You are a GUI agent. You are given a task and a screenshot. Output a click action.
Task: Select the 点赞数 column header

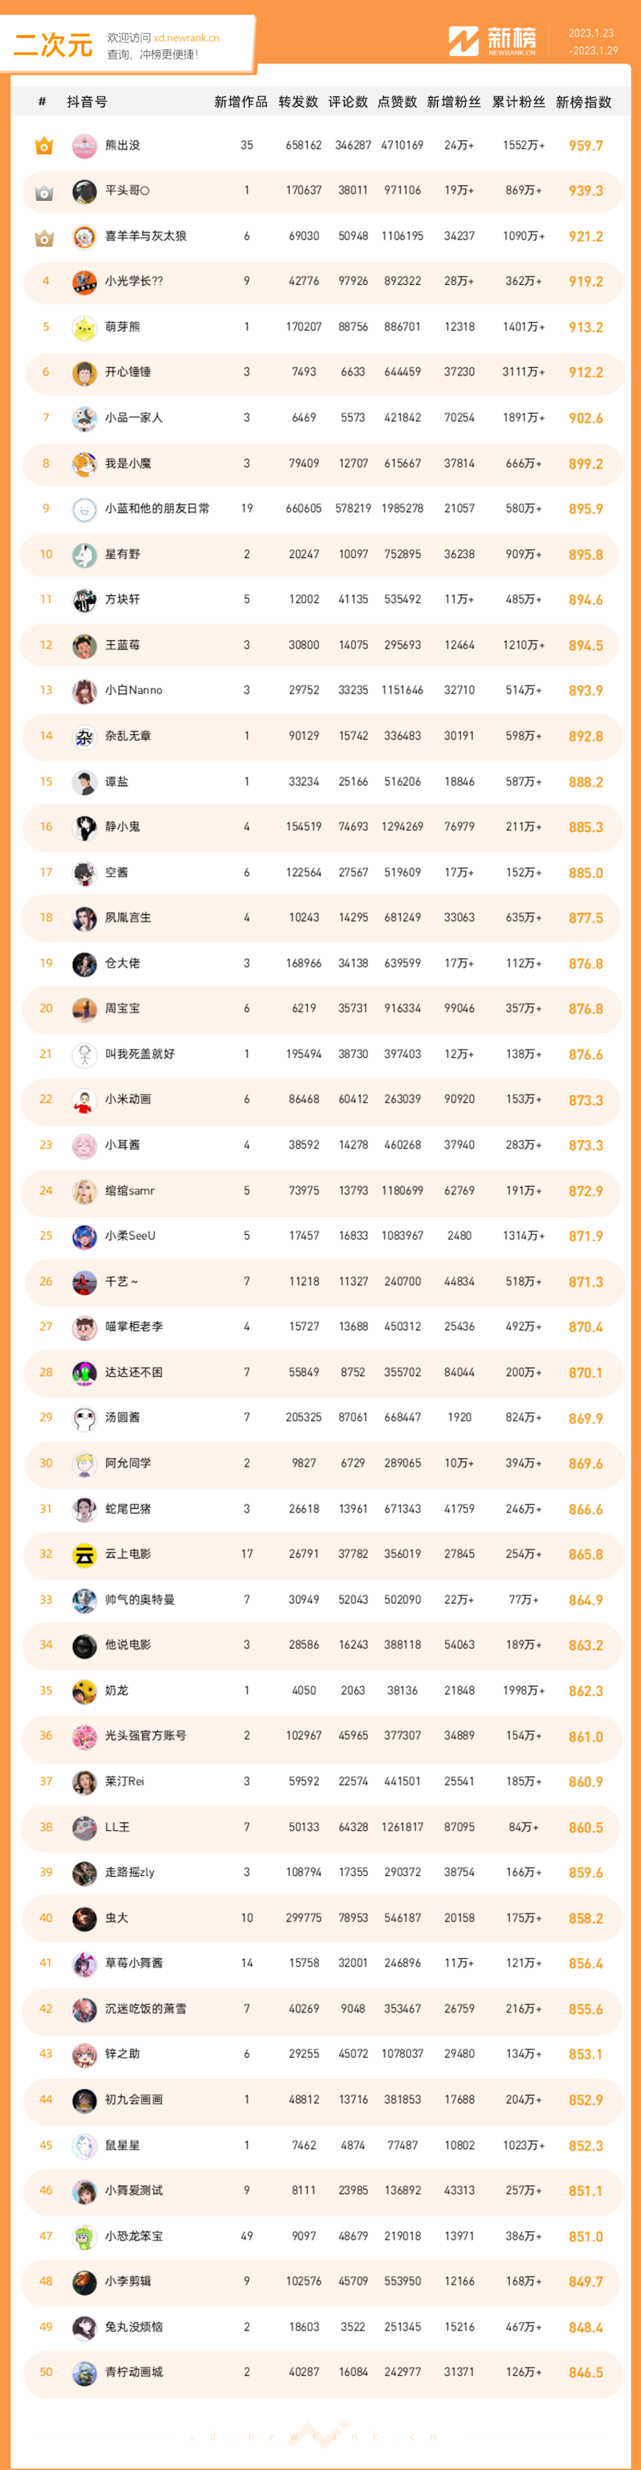click(x=396, y=102)
